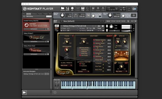This screenshot has height=99, width=162.
Task: Click the bottom-bar info icon
Action: coord(55,92)
